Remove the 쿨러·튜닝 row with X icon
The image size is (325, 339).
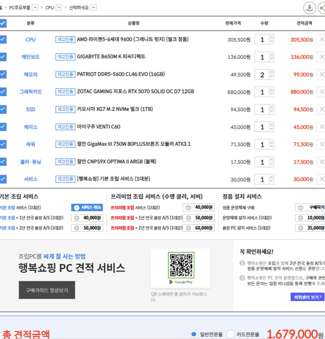point(321,162)
